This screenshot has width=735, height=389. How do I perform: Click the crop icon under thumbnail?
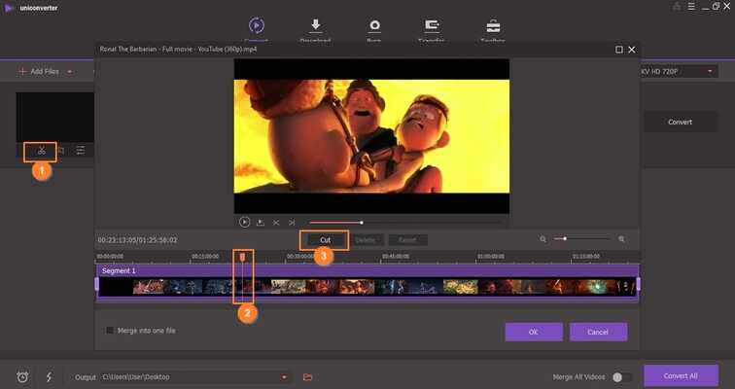coord(61,151)
